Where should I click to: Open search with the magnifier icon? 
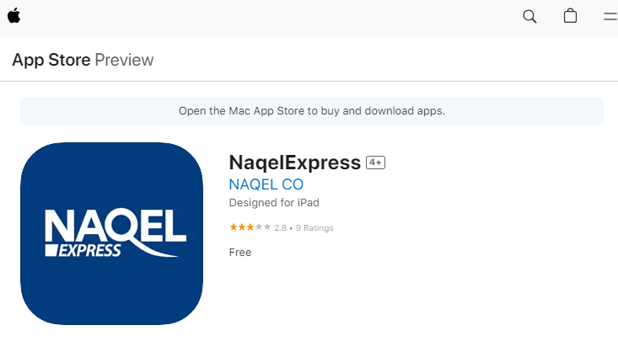529,16
